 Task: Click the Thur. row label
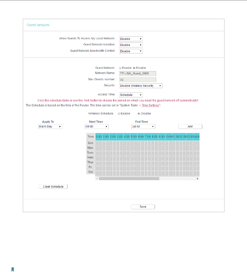91,162
